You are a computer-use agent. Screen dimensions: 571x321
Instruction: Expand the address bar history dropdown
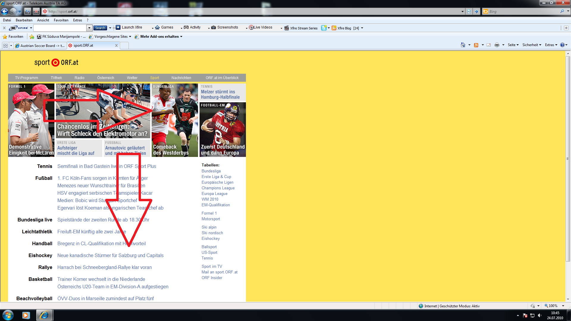[462, 12]
